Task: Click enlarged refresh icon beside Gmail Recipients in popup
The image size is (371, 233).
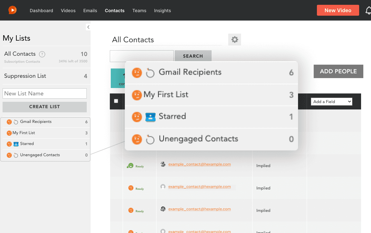Action: [150, 73]
